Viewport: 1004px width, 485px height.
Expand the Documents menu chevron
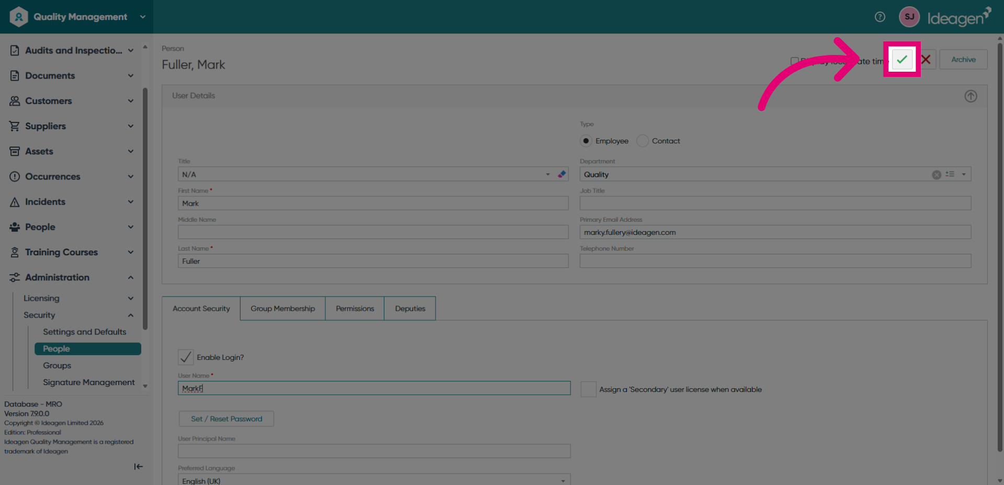pos(131,76)
